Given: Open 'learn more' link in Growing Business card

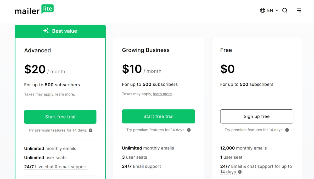Looking at the screenshot, I should pyautogui.click(x=162, y=94).
